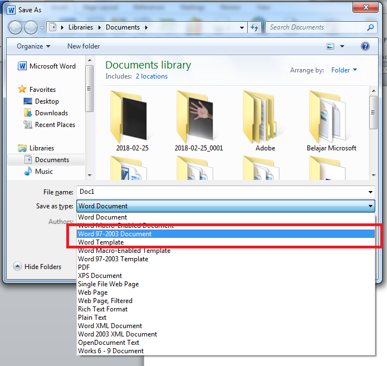Click file list scroll up arrow

point(374,91)
